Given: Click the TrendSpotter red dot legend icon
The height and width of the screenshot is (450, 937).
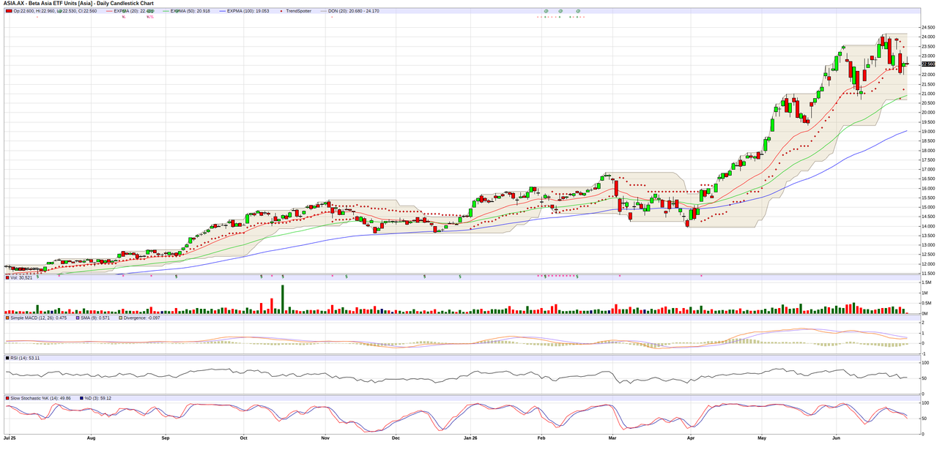Looking at the screenshot, I should pos(283,11).
